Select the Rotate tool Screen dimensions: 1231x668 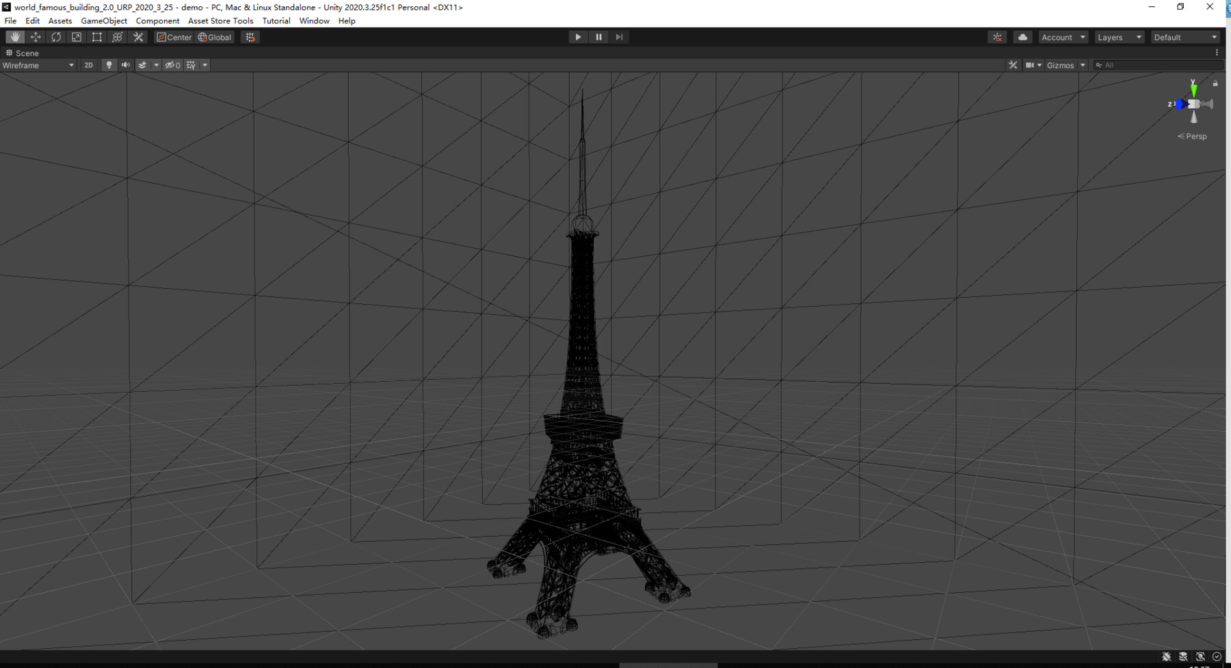(x=55, y=37)
